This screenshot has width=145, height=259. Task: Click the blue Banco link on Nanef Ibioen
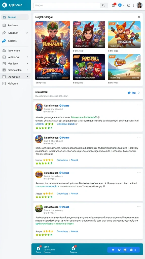66,105
